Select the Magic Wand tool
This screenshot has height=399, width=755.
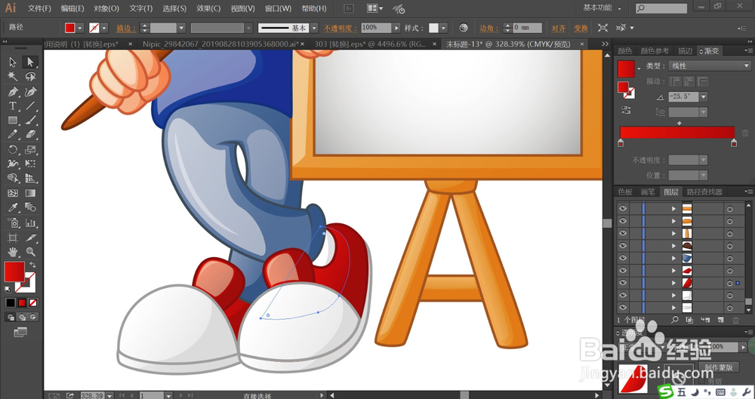coord(13,76)
